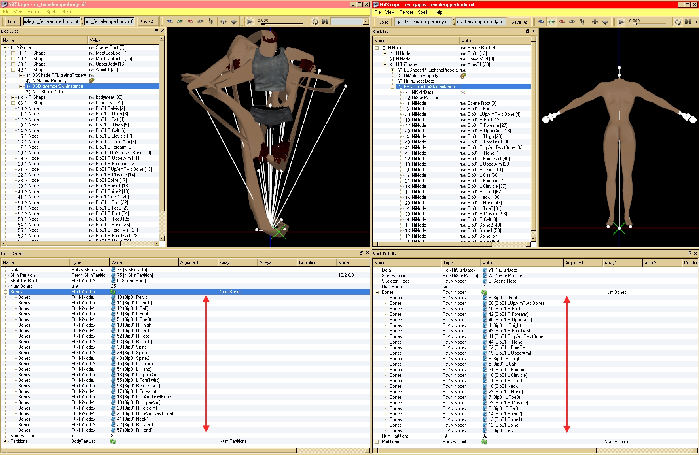Play animation in or_femaleupperbody window
Image resolution: width=699 pixels, height=455 pixels.
coord(250,21)
